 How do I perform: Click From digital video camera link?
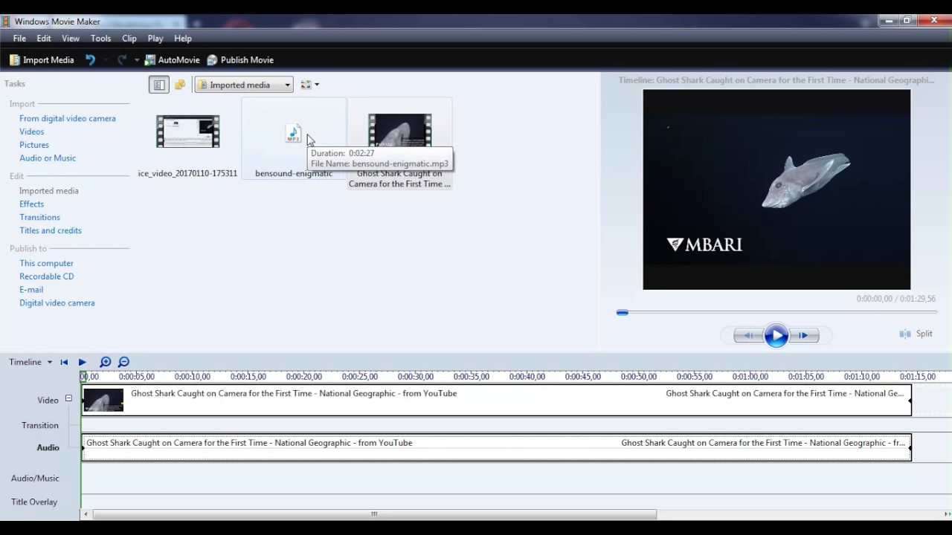[68, 118]
